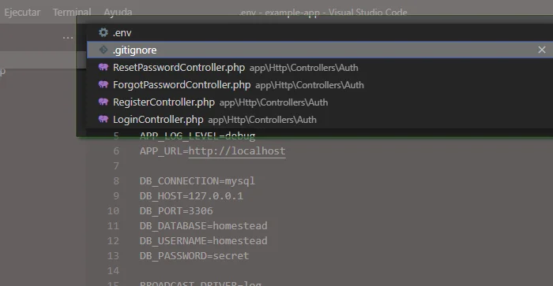The image size is (553, 286).
Task: Click the DB_PORT=3306 line
Action: point(176,210)
